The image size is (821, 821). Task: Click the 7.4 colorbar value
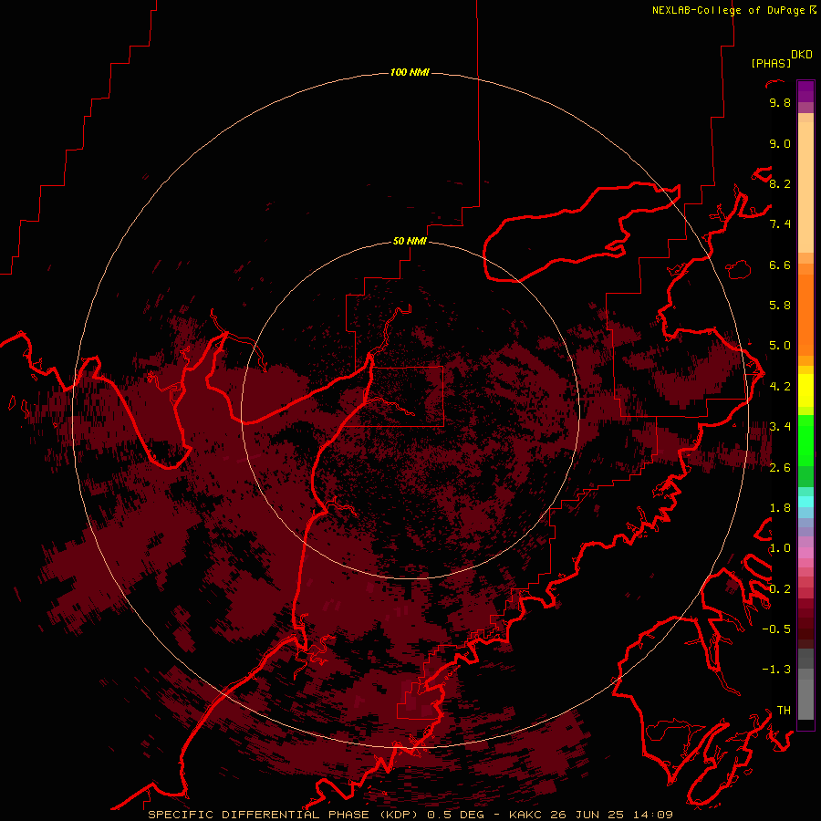click(780, 224)
